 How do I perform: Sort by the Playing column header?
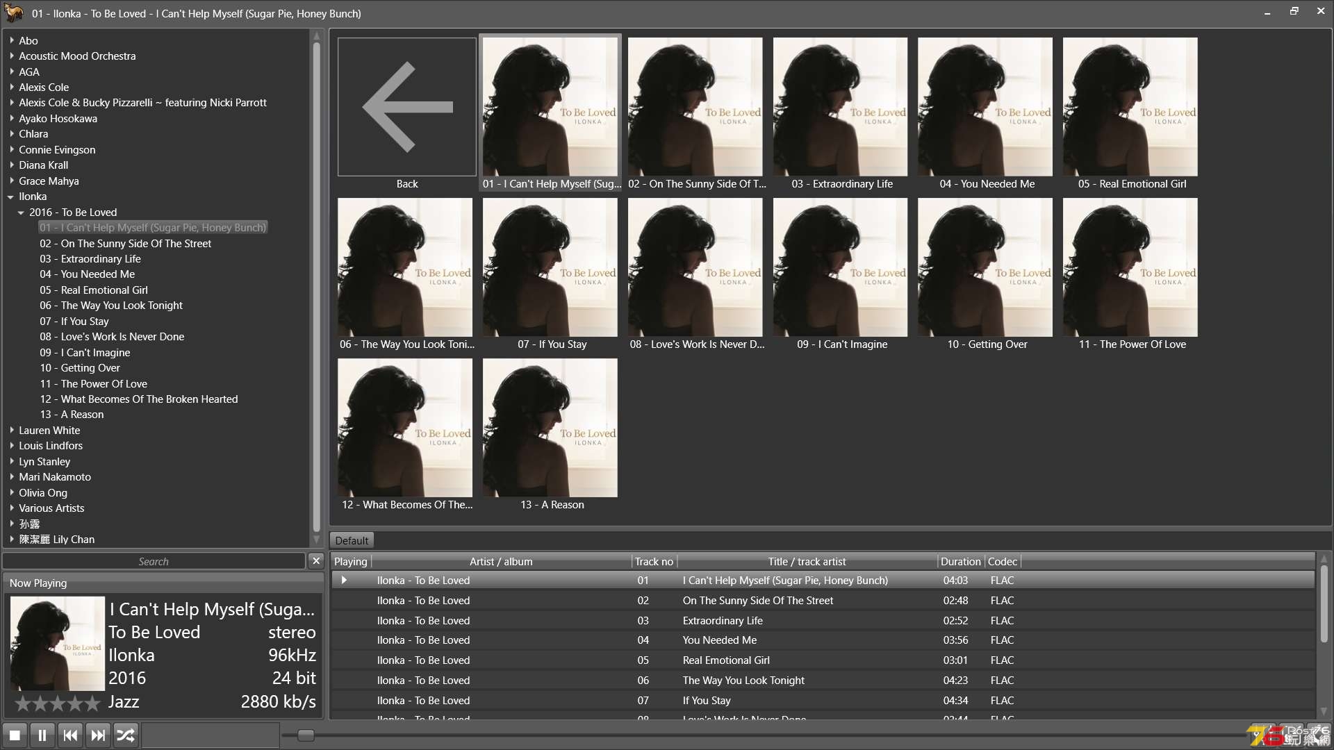(350, 561)
